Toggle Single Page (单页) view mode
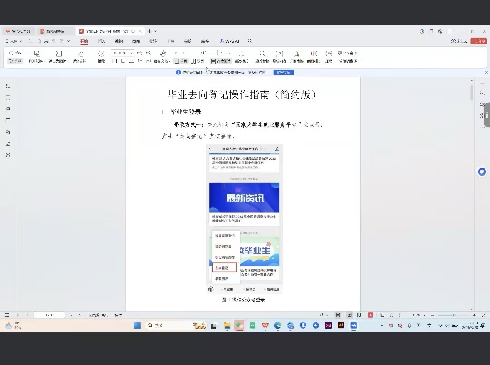Image resolution: width=490 pixels, height=365 pixels. [x=181, y=61]
